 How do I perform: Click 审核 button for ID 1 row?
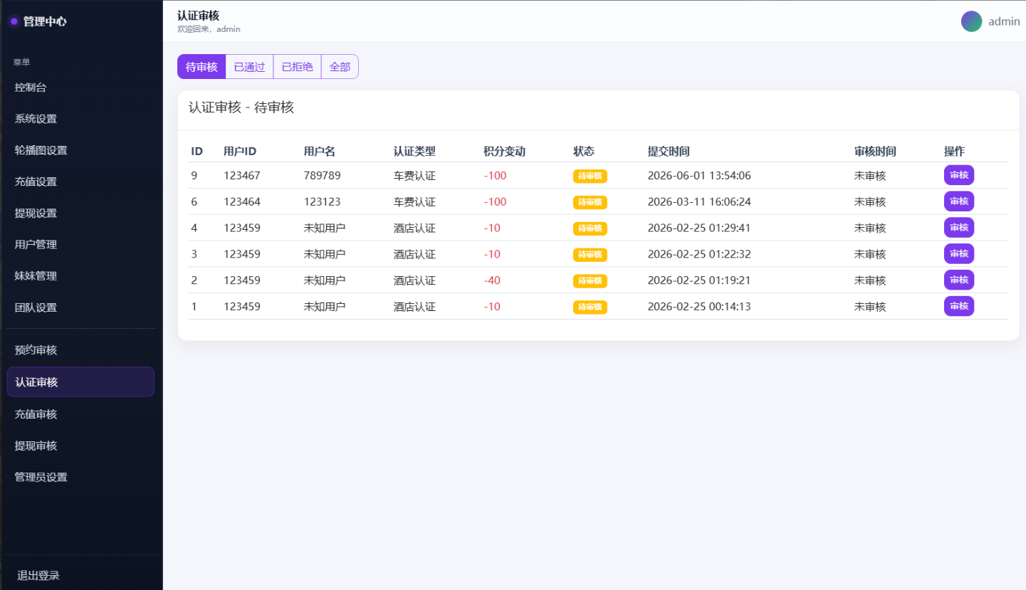point(959,306)
